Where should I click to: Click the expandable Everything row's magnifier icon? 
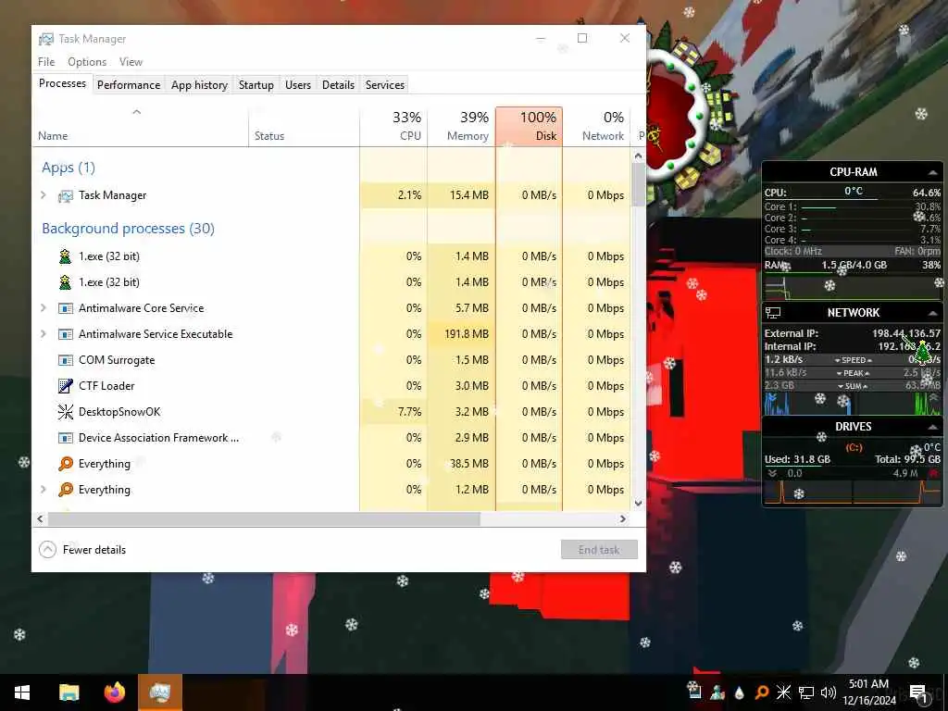66,490
